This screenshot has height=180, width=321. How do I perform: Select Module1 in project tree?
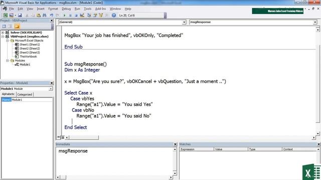coord(25,64)
